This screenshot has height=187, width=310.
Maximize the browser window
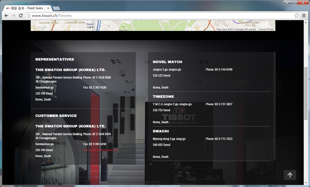click(294, 3)
